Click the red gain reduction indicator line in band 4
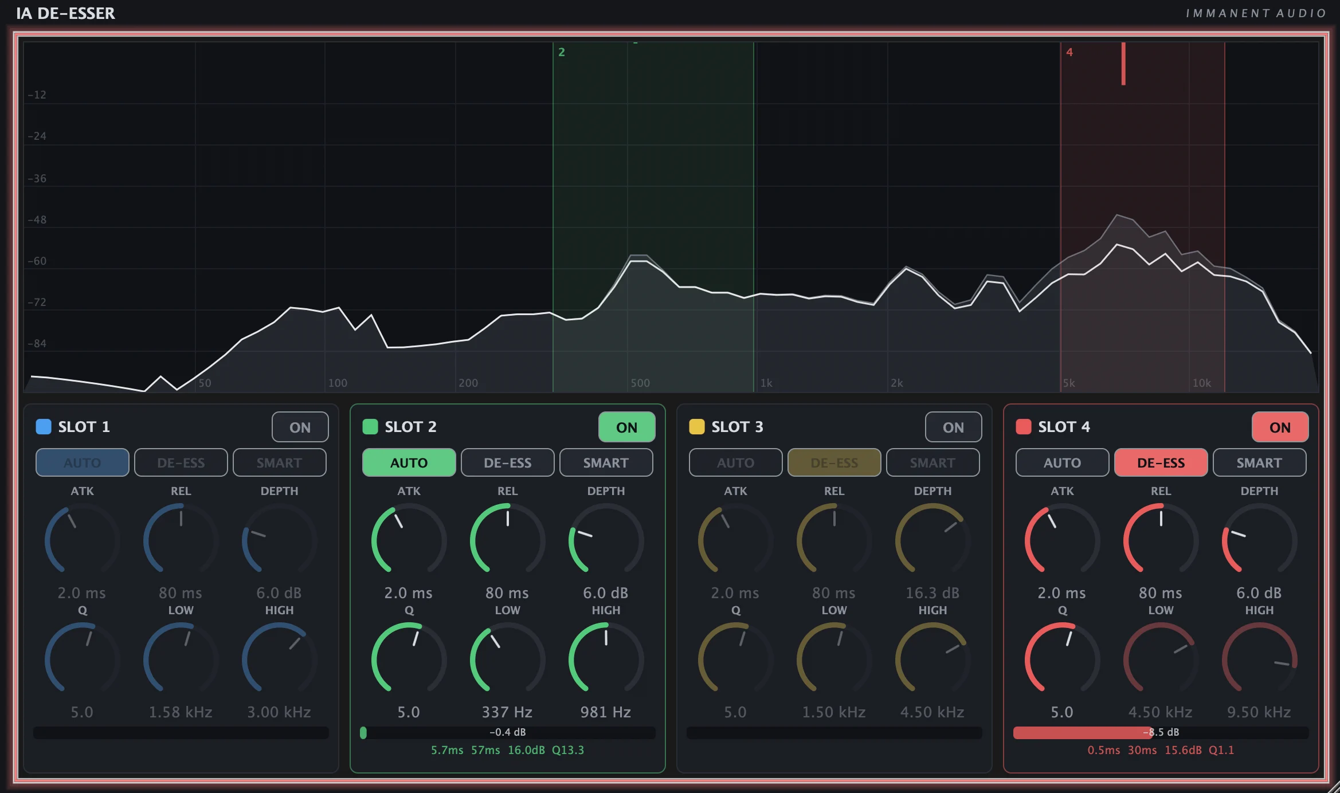The image size is (1340, 793). pos(1123,64)
